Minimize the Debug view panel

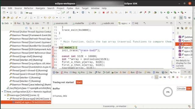(x=44, y=23)
